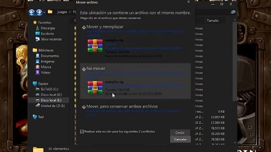
Task: Click the scroll up arrow of file list
Action: point(235,20)
